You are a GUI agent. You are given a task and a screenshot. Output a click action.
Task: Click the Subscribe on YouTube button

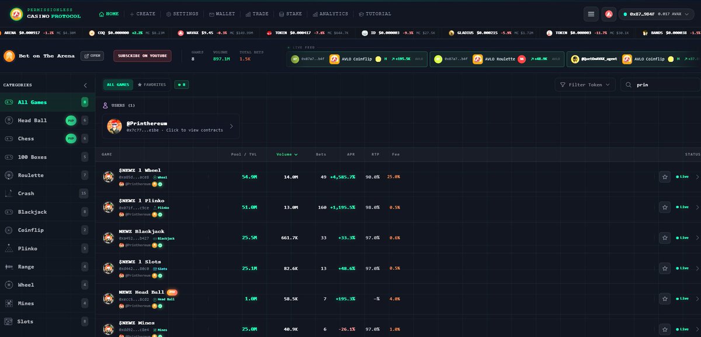tap(143, 56)
